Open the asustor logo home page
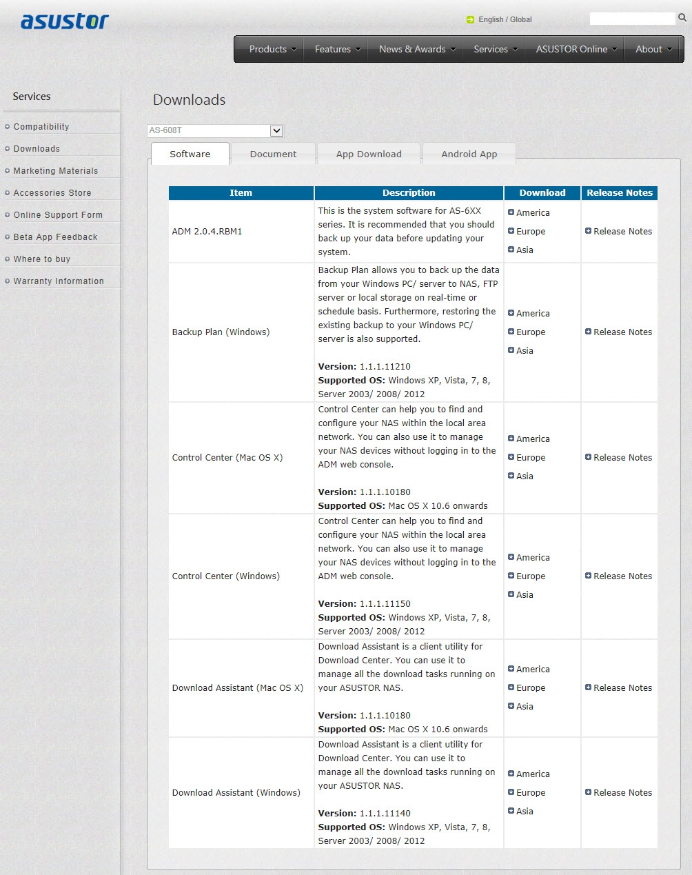The height and width of the screenshot is (875, 692). (65, 21)
